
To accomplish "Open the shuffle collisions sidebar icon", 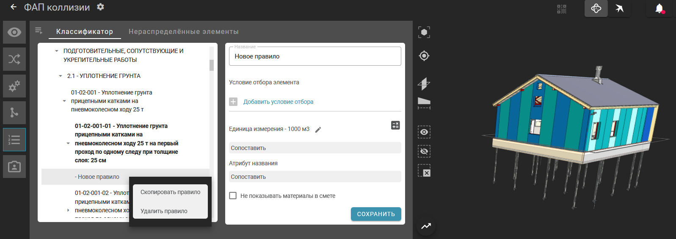I will (14, 59).
